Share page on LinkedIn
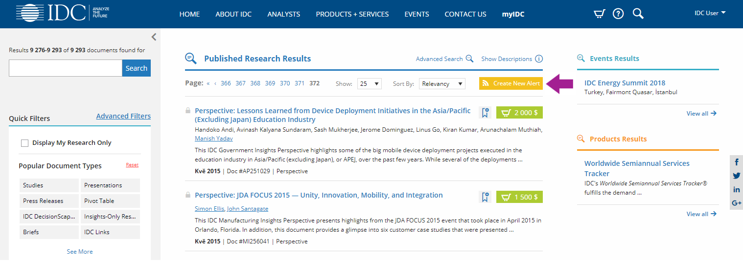This screenshot has height=261, width=743. pos(737,189)
